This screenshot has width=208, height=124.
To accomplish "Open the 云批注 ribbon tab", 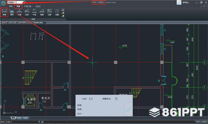I will 38,6.
